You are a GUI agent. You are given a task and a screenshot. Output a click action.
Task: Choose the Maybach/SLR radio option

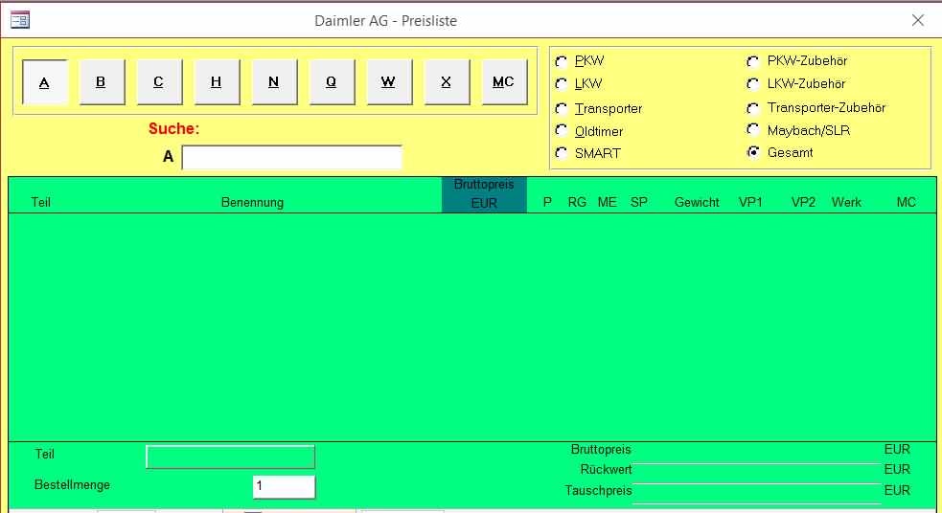[753, 130]
